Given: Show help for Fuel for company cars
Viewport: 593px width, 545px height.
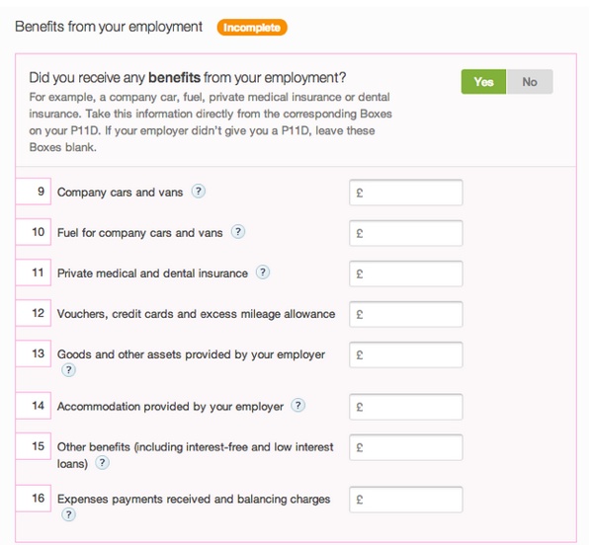Looking at the screenshot, I should 237,232.
